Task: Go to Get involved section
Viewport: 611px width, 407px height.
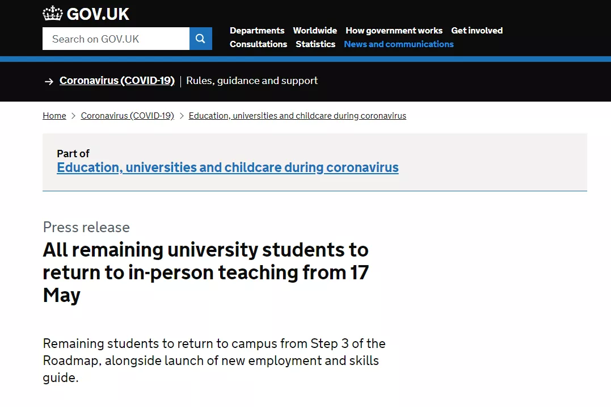Action: pos(477,31)
